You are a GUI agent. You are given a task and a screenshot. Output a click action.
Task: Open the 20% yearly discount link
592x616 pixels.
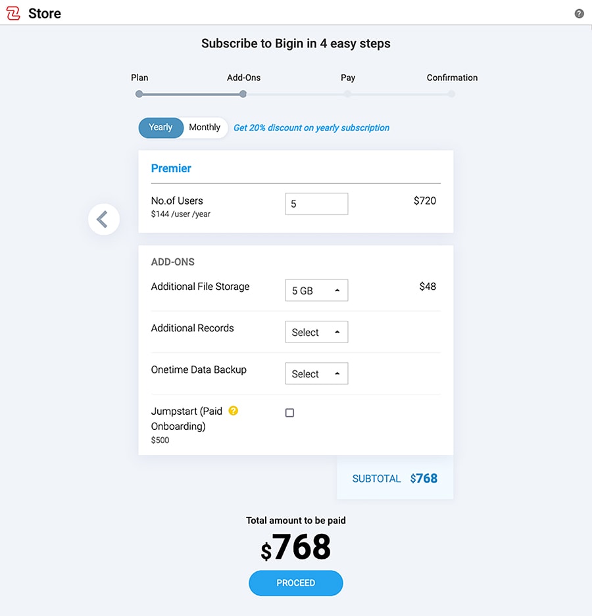[311, 128]
